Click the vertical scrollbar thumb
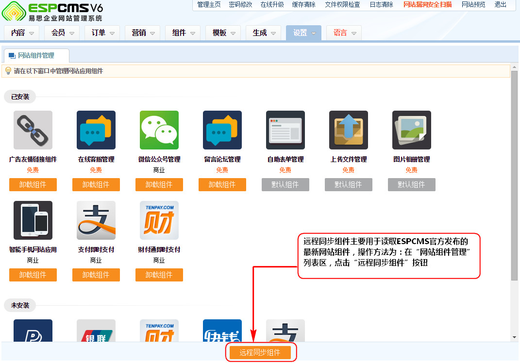Screen dimensions: 520x363 point(514,176)
